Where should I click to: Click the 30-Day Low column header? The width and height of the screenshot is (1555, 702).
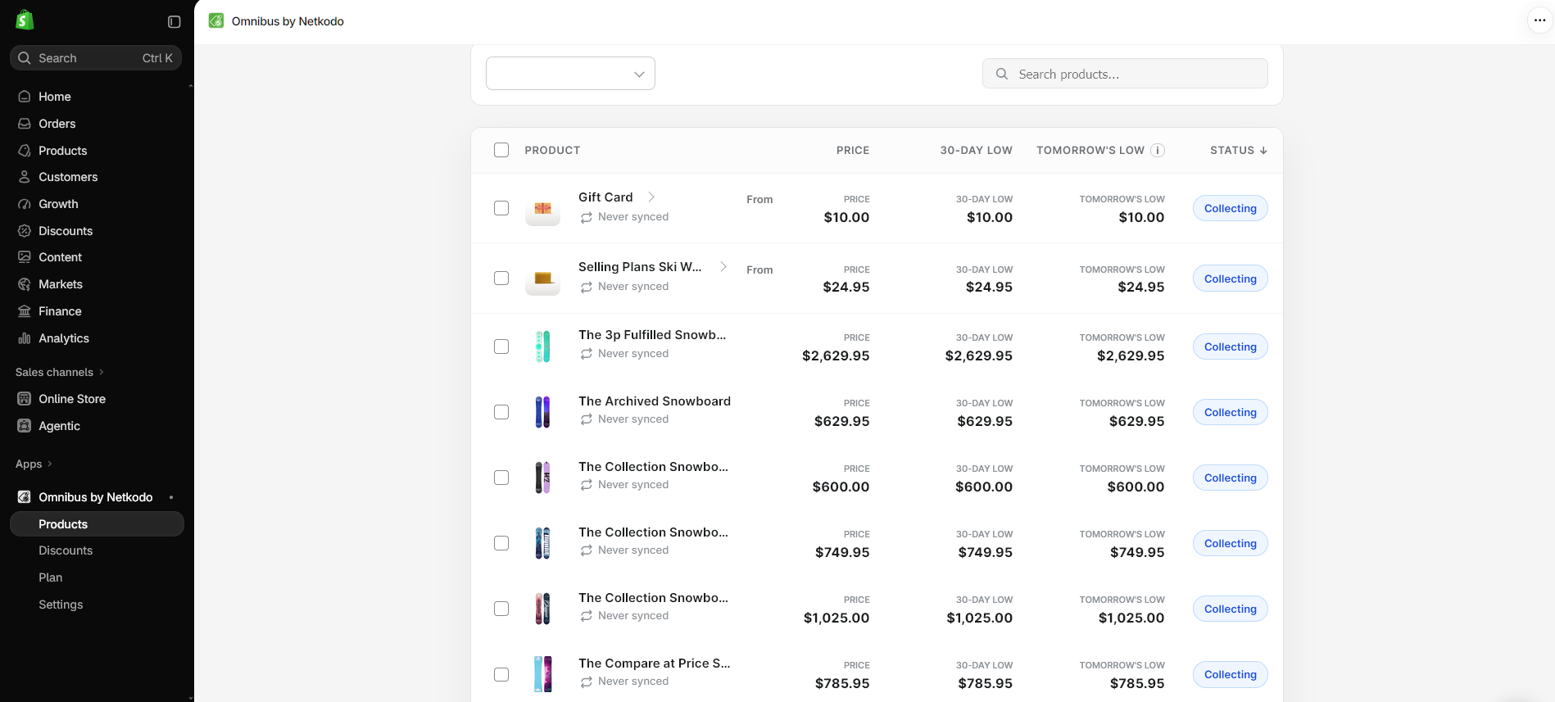(976, 150)
